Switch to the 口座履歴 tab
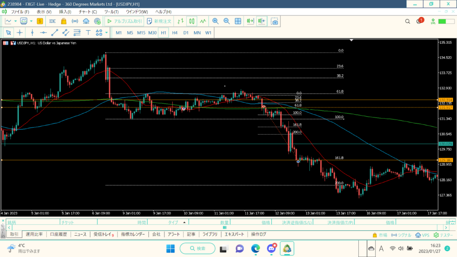The height and width of the screenshot is (257, 457). 58,234
